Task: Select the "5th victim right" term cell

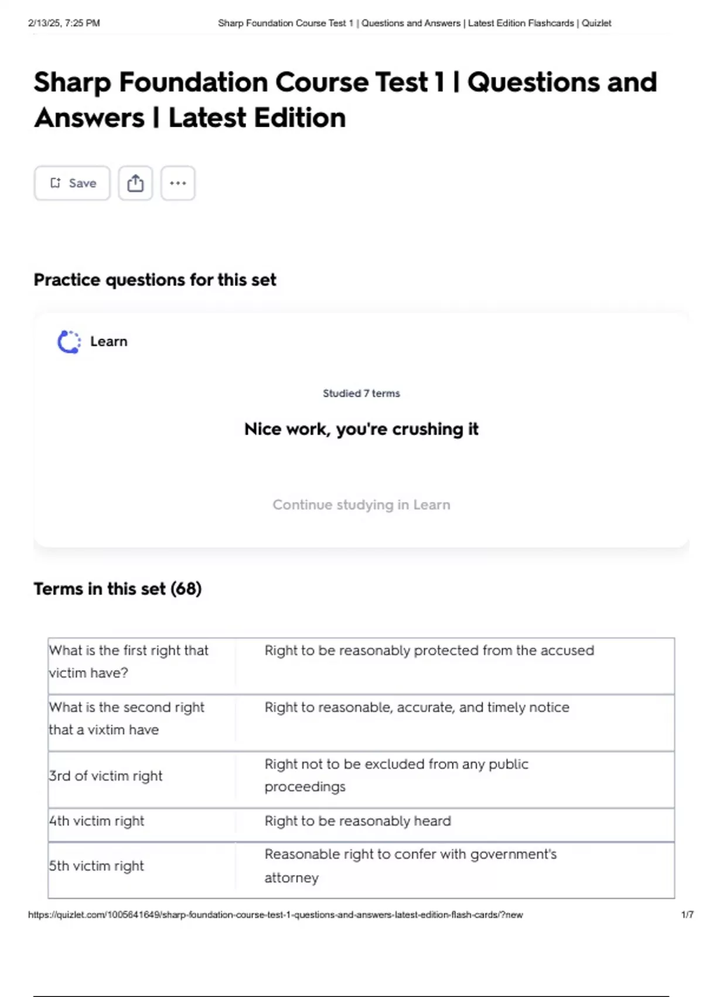Action: tap(97, 866)
